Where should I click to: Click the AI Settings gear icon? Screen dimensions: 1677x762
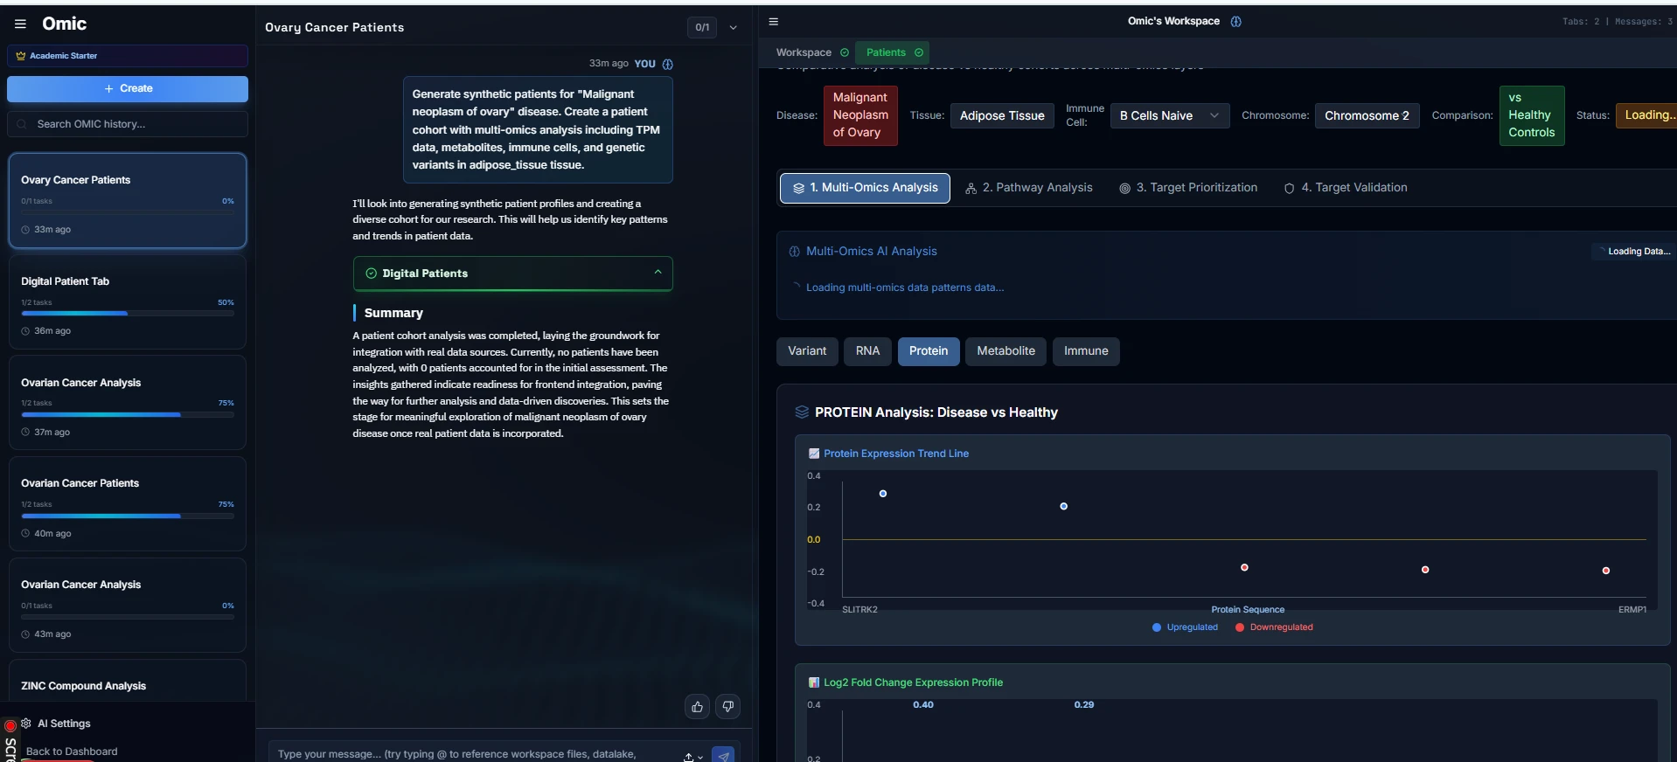(26, 724)
